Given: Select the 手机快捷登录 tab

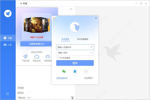Looking at the screenshot, I should pos(82,39).
